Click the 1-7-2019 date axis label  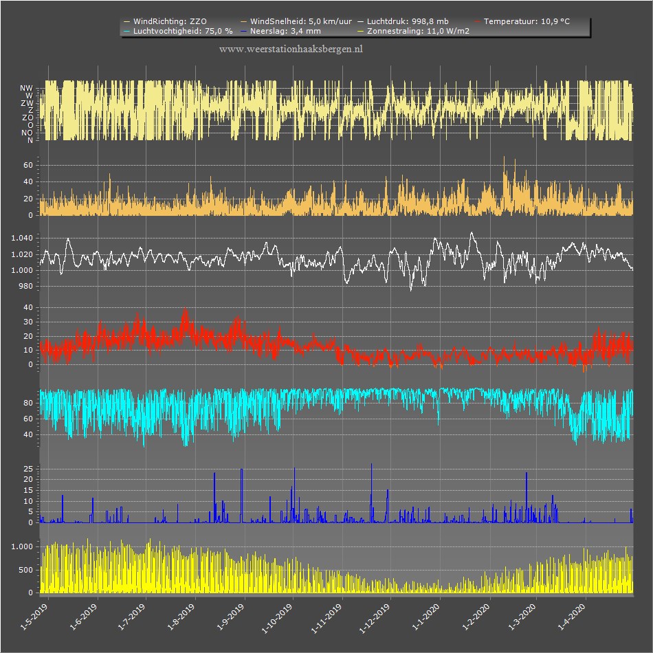click(x=131, y=617)
